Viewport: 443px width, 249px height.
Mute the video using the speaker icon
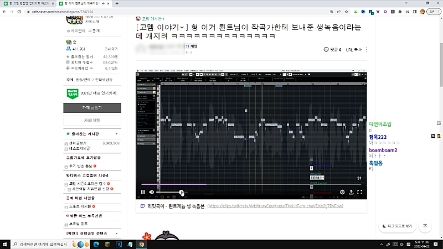[152, 192]
